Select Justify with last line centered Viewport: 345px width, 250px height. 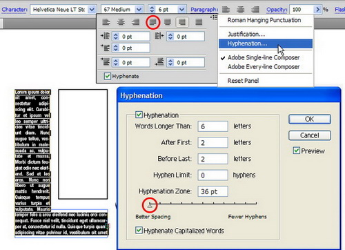pos(168,22)
